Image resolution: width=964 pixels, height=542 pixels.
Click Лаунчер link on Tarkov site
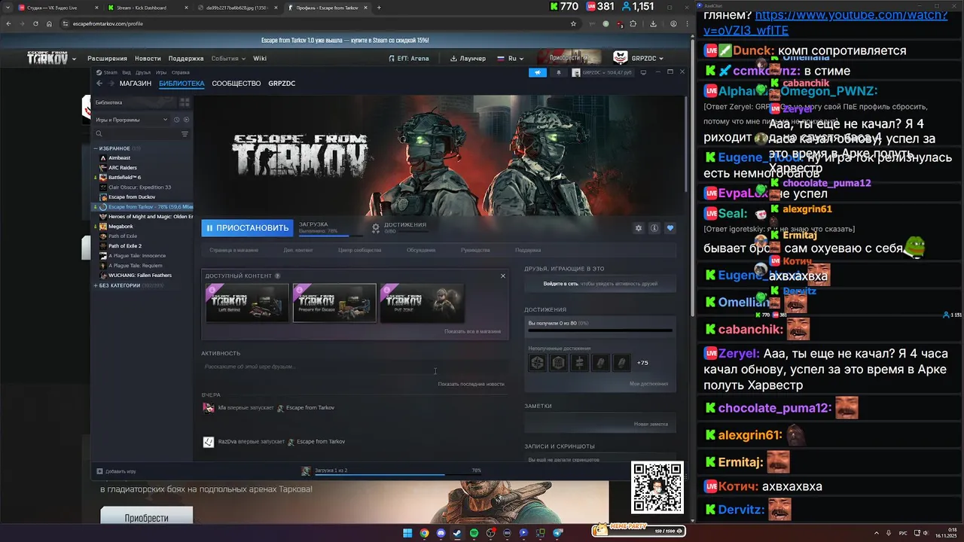click(468, 58)
